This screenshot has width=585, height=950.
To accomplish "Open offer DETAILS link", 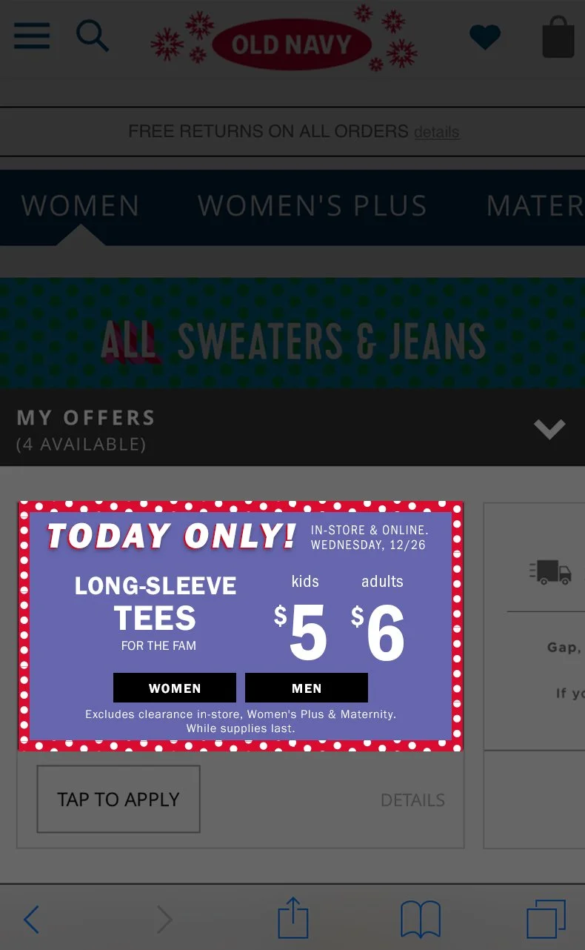I will 412,800.
